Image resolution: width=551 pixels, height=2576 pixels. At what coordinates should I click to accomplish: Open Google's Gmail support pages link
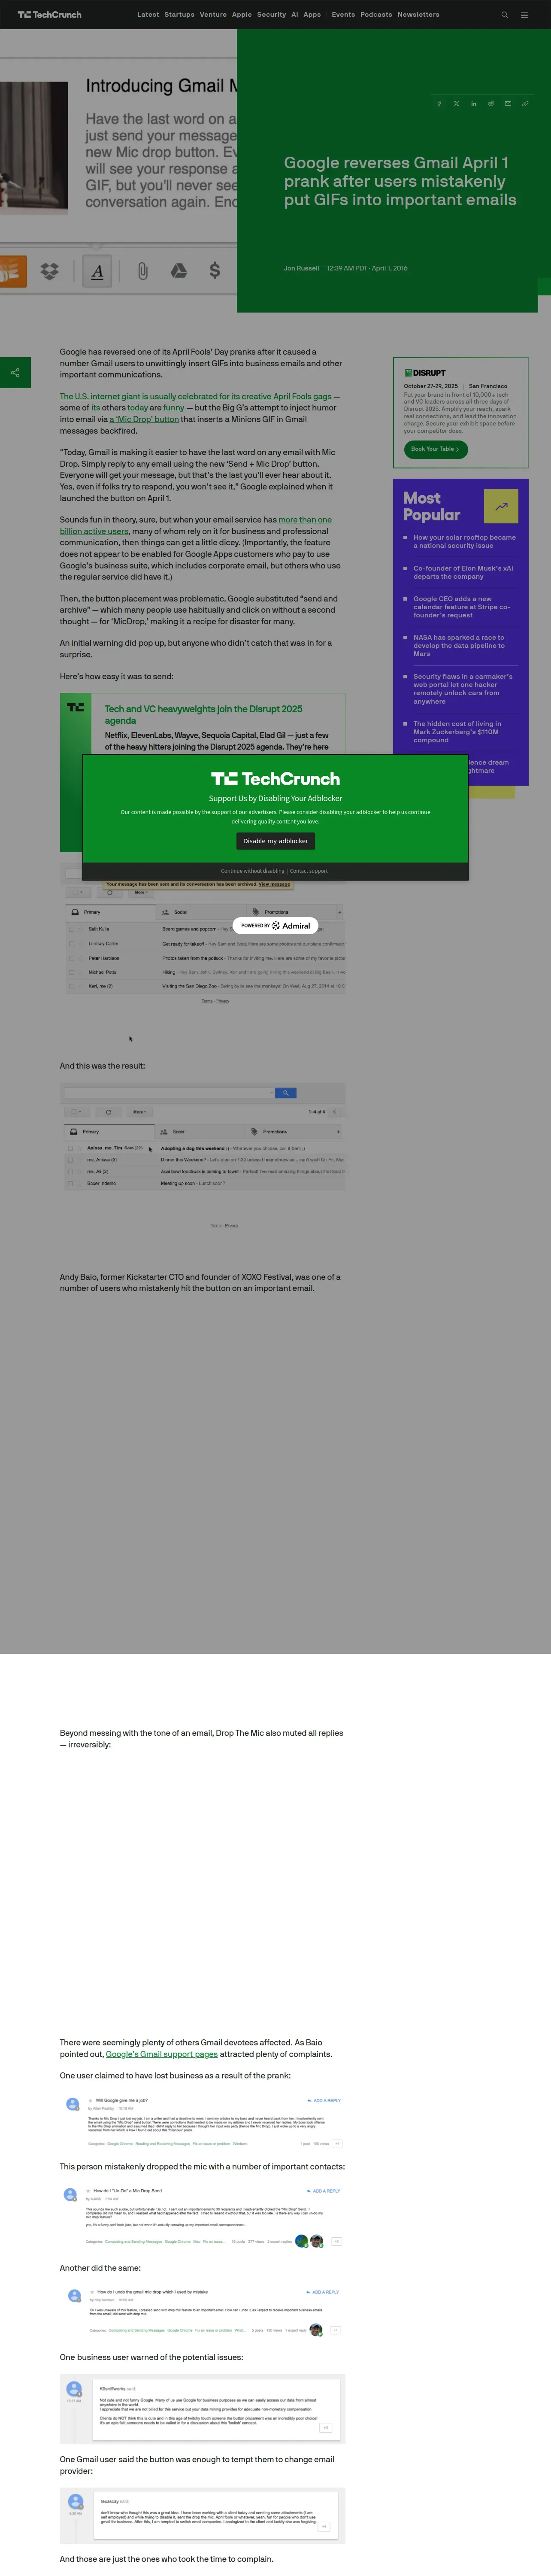[x=162, y=2054]
